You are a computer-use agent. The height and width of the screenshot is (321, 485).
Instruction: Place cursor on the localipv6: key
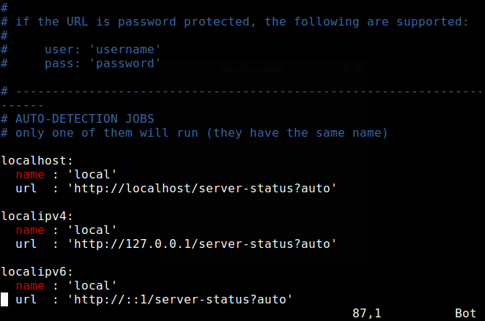pos(34,271)
